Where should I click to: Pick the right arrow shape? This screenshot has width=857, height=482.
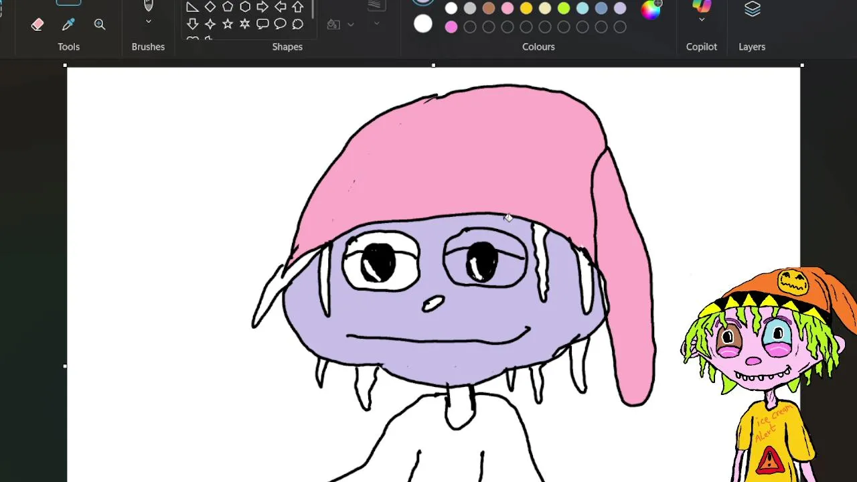tap(262, 7)
